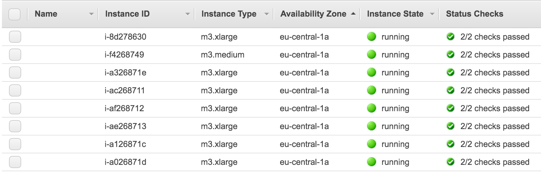Click running state dot for i-af268712

(371, 109)
